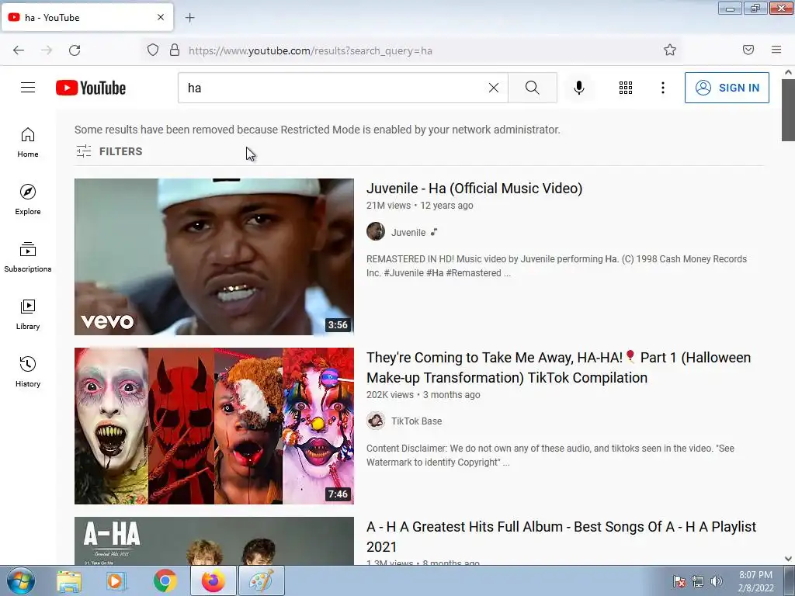
Task: Open Explore in sidebar
Action: 28,199
